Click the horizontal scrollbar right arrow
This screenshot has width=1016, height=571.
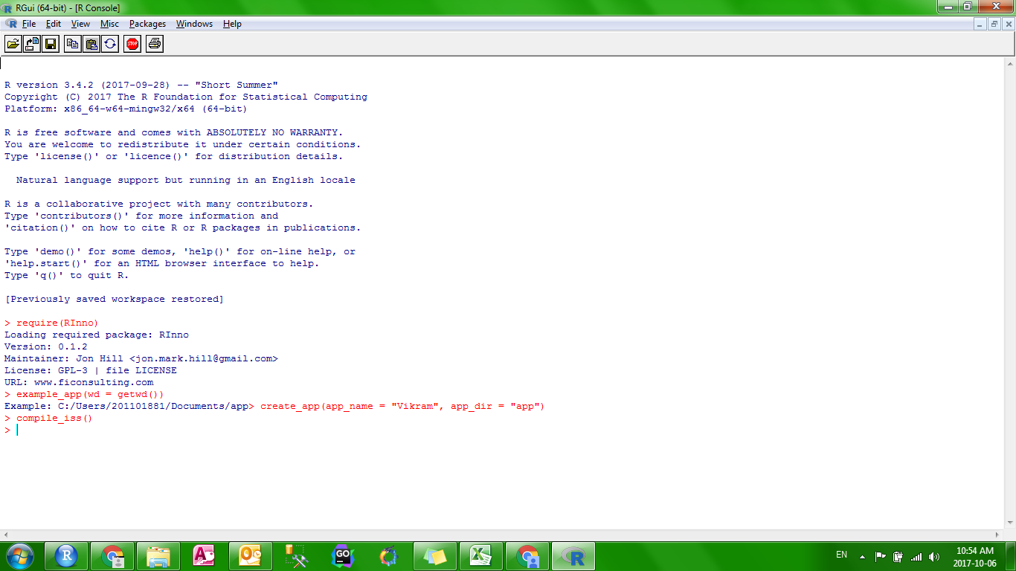click(x=998, y=535)
